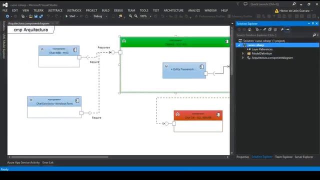Image resolution: width=320 pixels, height=180 pixels.
Task: Click the New Project toolbar icon
Action: pos(23,16)
